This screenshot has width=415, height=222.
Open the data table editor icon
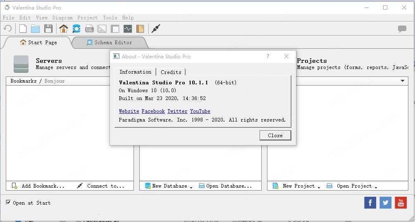[x=114, y=29]
